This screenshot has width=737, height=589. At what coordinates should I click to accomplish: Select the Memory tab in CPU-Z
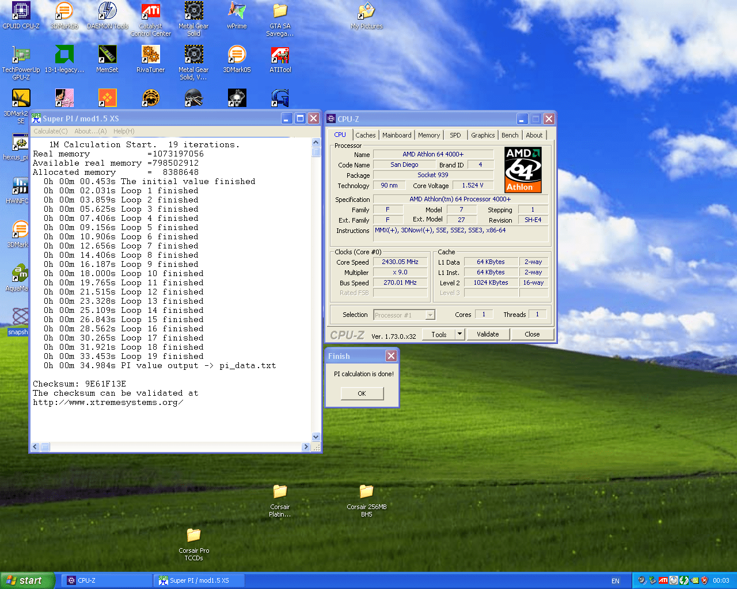tap(429, 135)
